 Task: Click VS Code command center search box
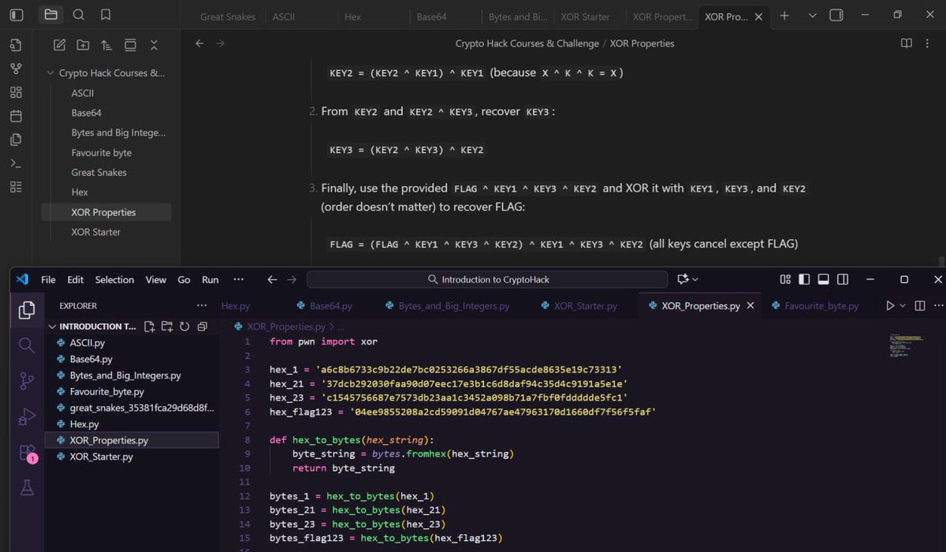coord(487,280)
